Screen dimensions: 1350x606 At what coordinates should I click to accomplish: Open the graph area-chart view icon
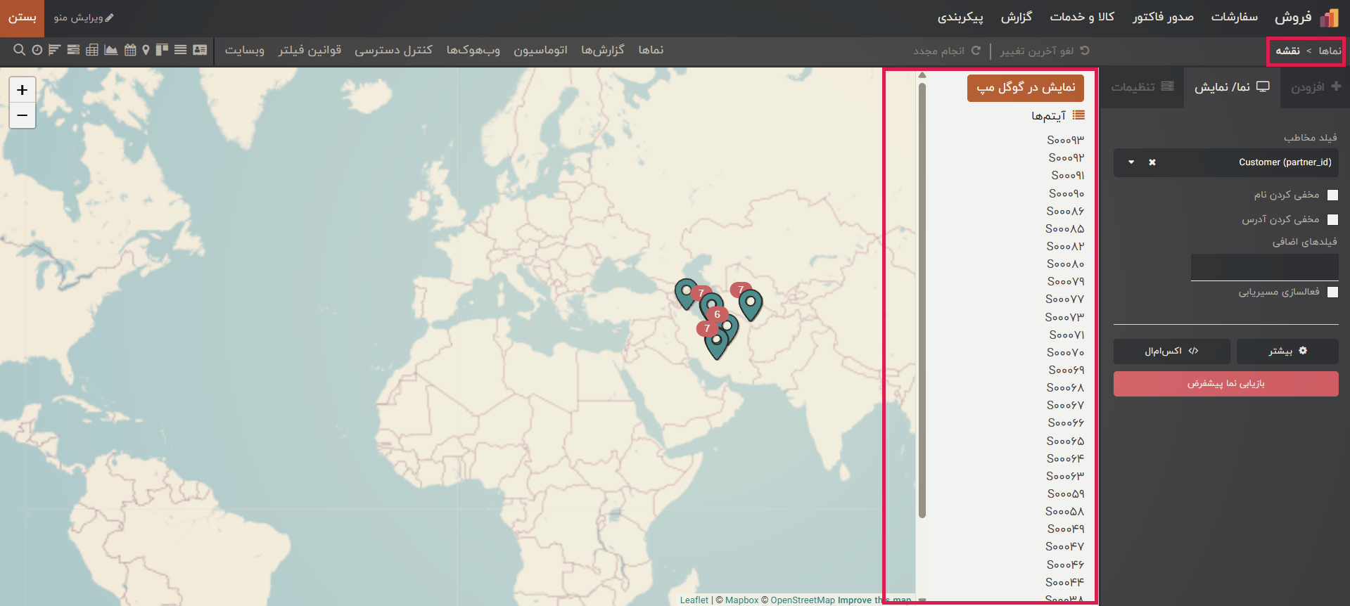pos(111,50)
